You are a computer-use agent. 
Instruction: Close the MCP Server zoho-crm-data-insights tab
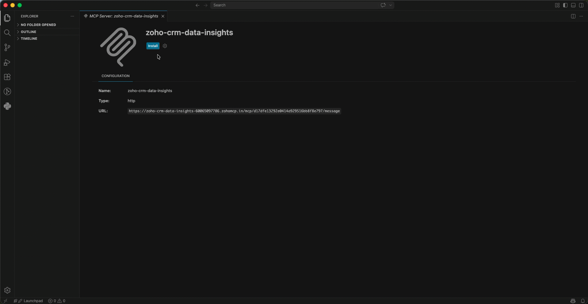pyautogui.click(x=163, y=16)
